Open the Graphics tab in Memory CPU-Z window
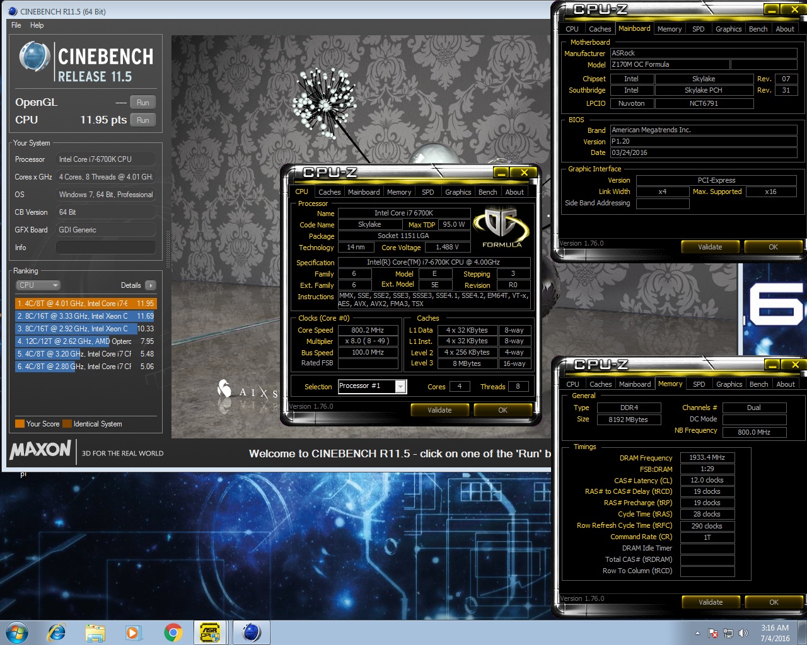The width and height of the screenshot is (807, 645). pos(729,384)
